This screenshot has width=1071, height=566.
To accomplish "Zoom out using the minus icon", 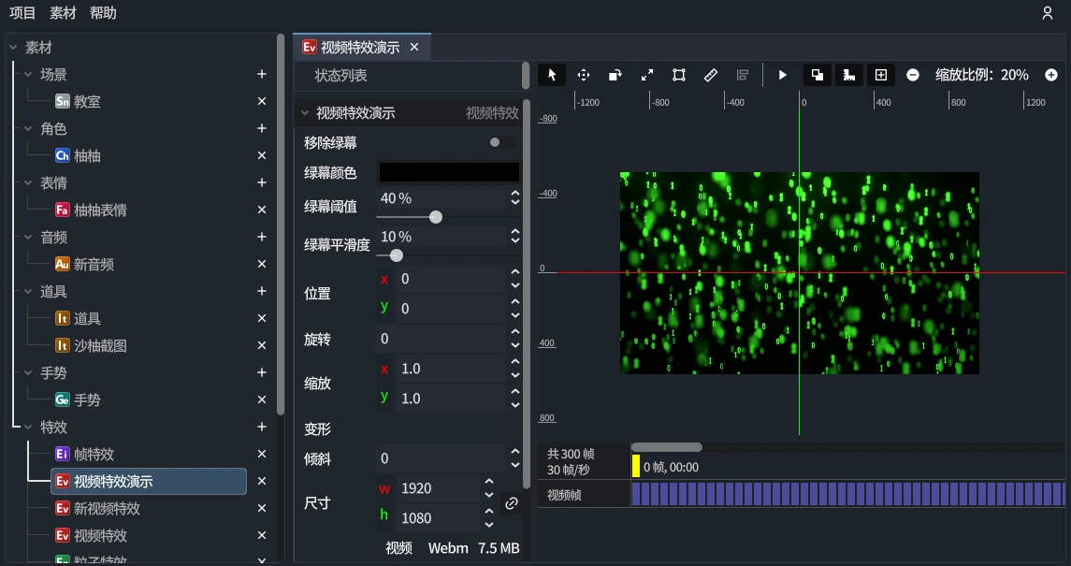I will (912, 75).
